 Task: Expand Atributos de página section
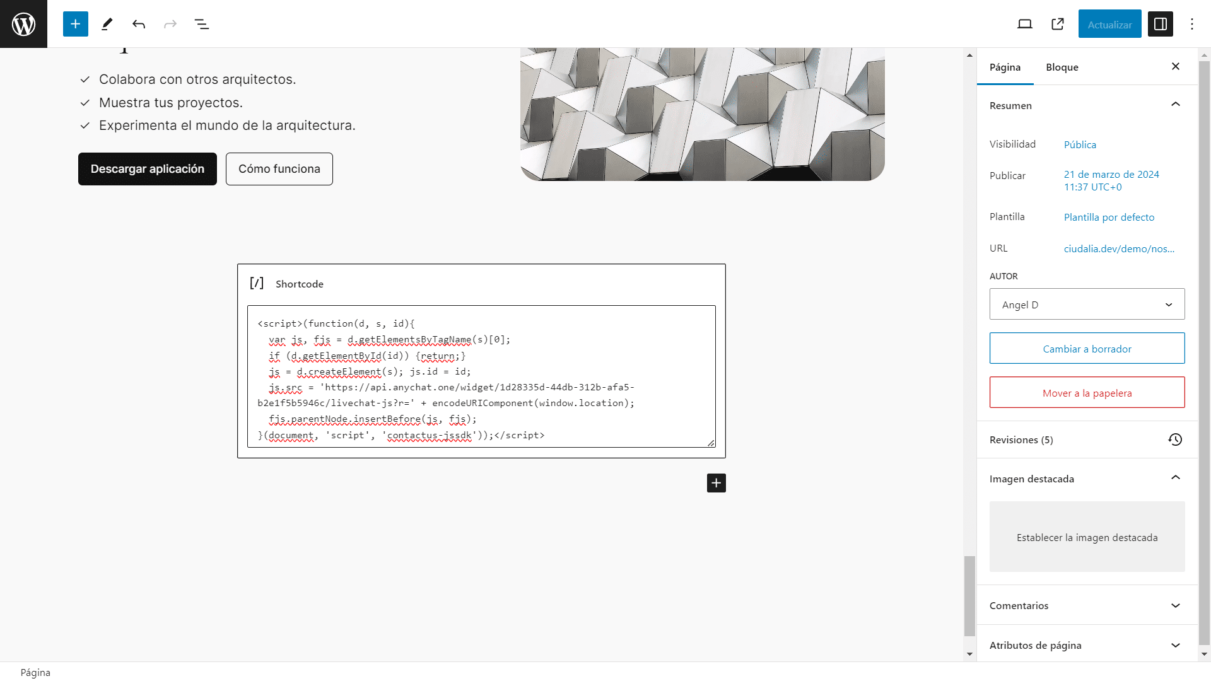[1176, 645]
